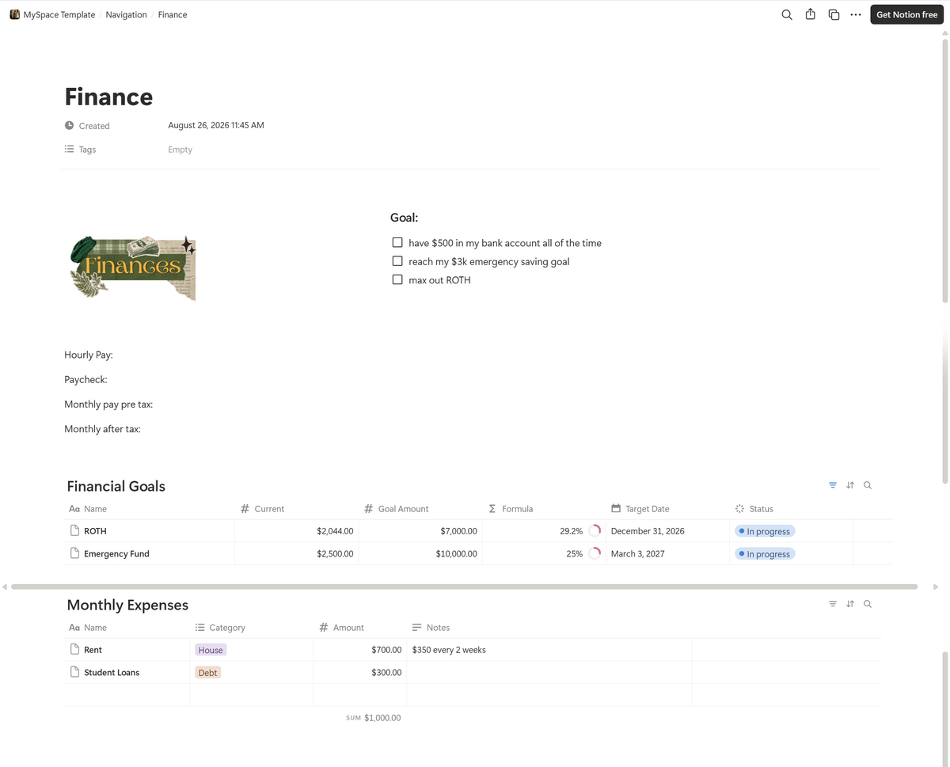Click the Status column header
950x767 pixels.
791,509
